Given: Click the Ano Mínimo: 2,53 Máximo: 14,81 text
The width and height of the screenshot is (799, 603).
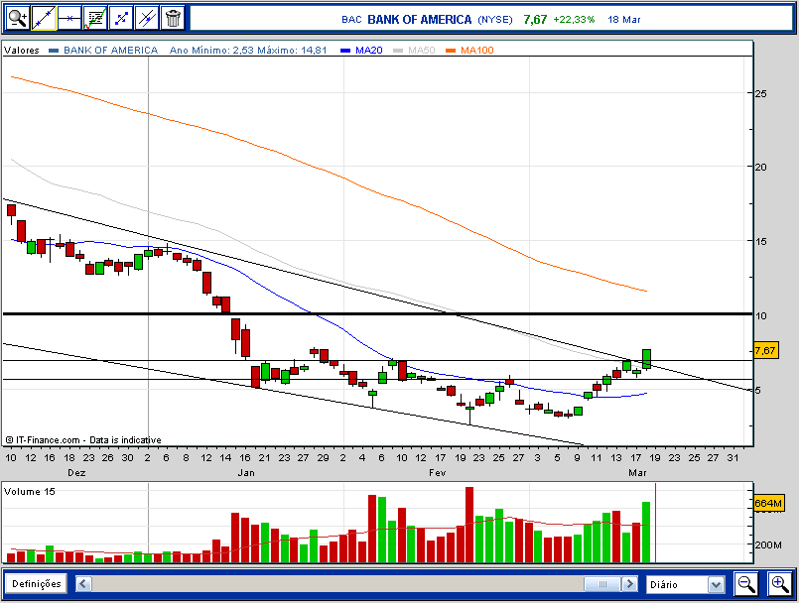Looking at the screenshot, I should click(x=248, y=50).
